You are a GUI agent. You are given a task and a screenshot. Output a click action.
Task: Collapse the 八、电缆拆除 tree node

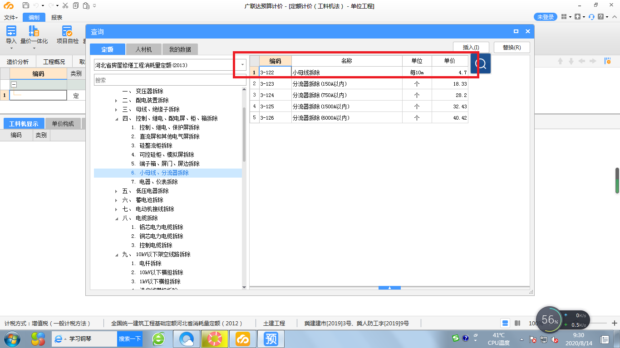click(x=116, y=218)
